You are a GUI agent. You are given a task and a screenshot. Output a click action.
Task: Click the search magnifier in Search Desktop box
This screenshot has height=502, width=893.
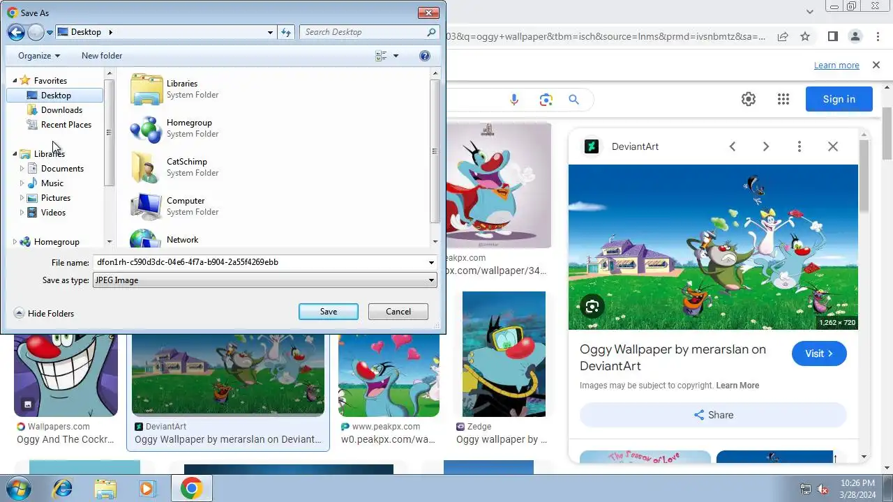click(431, 32)
